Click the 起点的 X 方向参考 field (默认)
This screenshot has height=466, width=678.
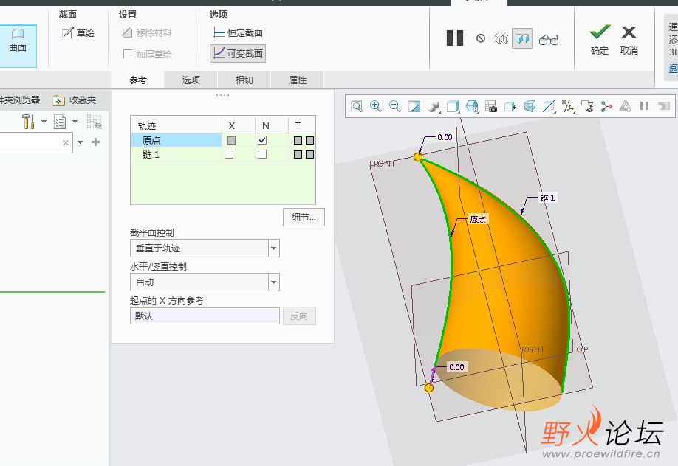coord(205,316)
